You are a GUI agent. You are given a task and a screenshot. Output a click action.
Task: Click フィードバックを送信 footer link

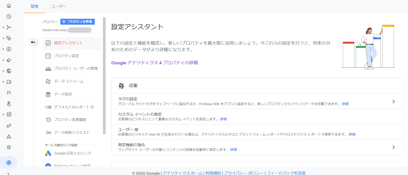click(286, 173)
